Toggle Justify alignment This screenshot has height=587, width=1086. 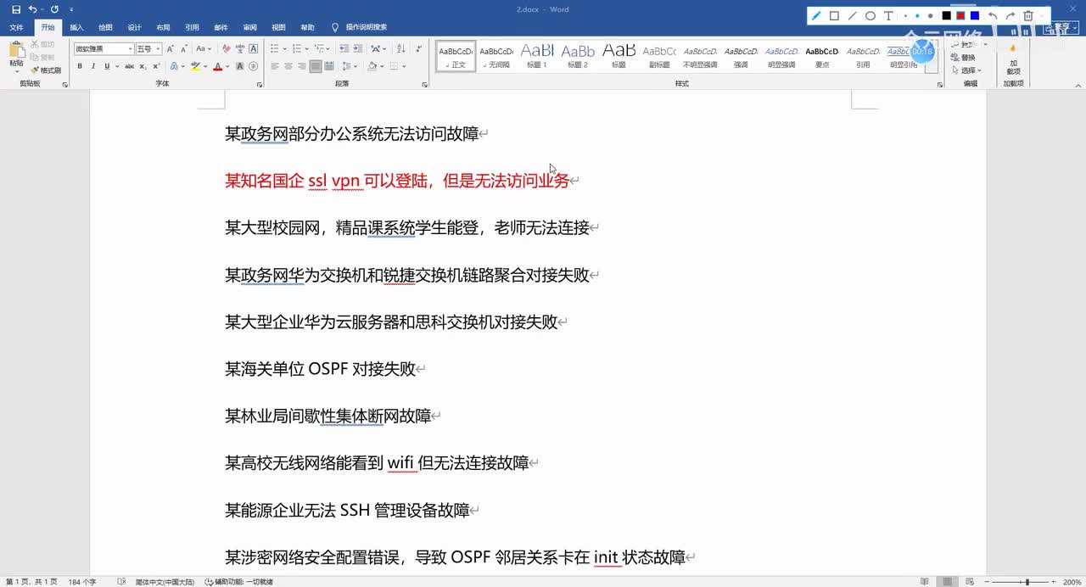[x=316, y=66]
